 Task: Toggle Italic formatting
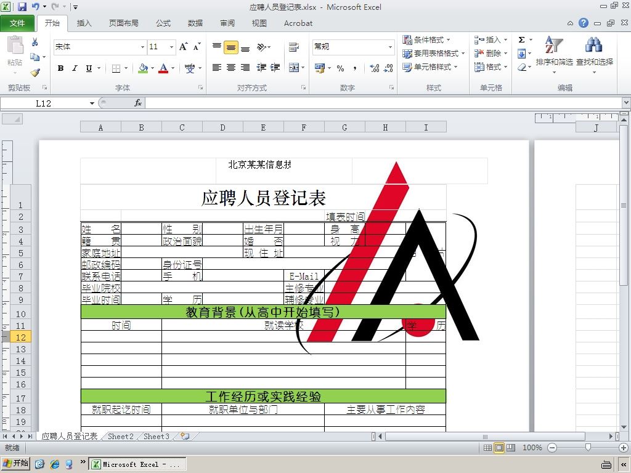[x=75, y=68]
